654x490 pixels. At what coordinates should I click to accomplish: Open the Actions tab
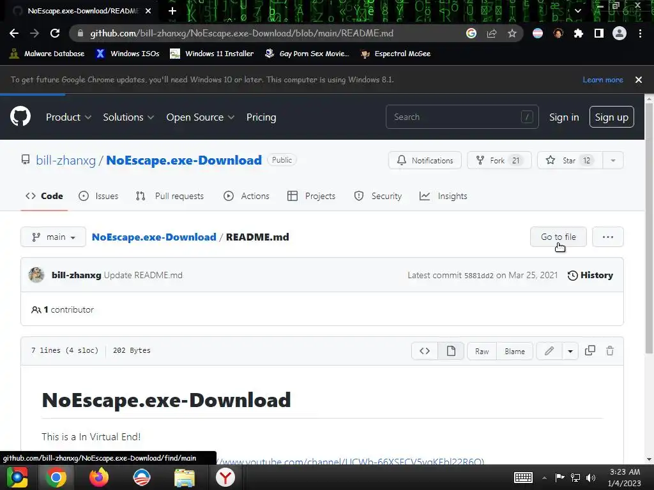point(247,196)
